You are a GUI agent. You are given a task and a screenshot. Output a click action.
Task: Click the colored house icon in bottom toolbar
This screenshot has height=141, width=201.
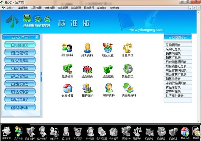click(x=185, y=132)
